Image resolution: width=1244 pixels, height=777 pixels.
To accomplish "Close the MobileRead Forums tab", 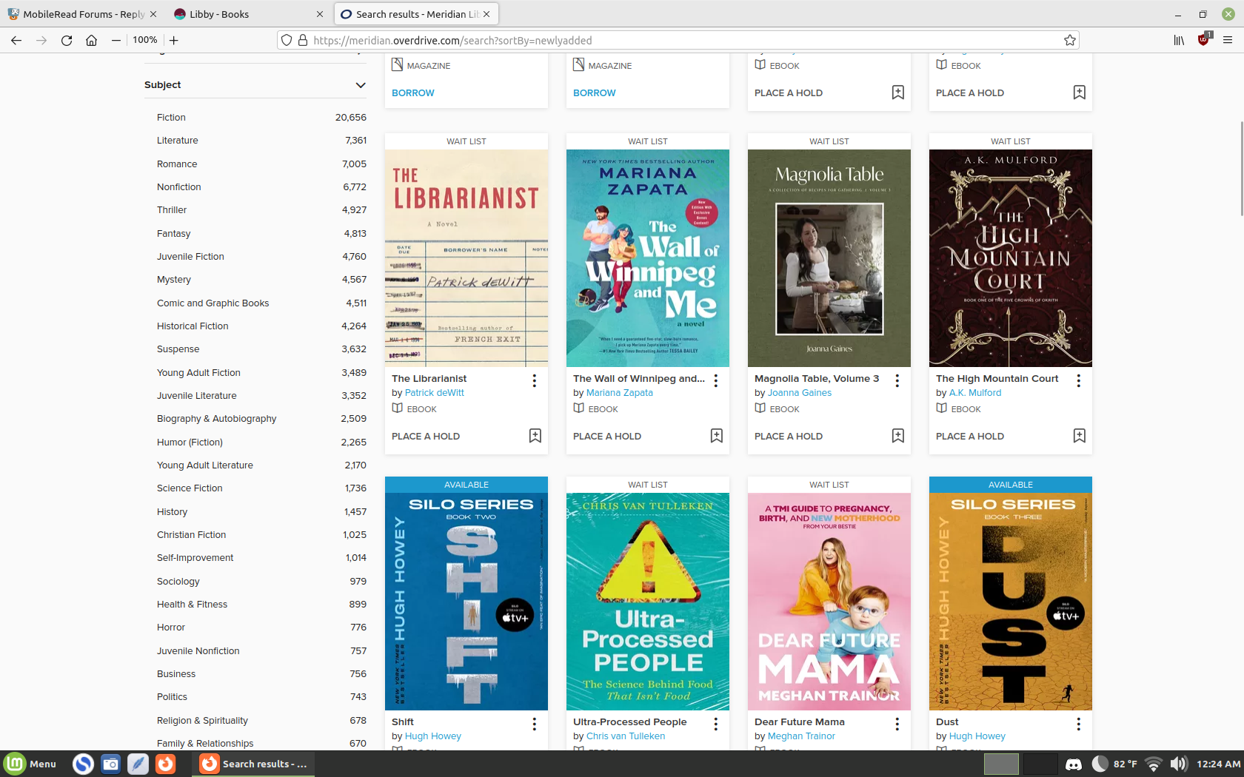I will (153, 14).
